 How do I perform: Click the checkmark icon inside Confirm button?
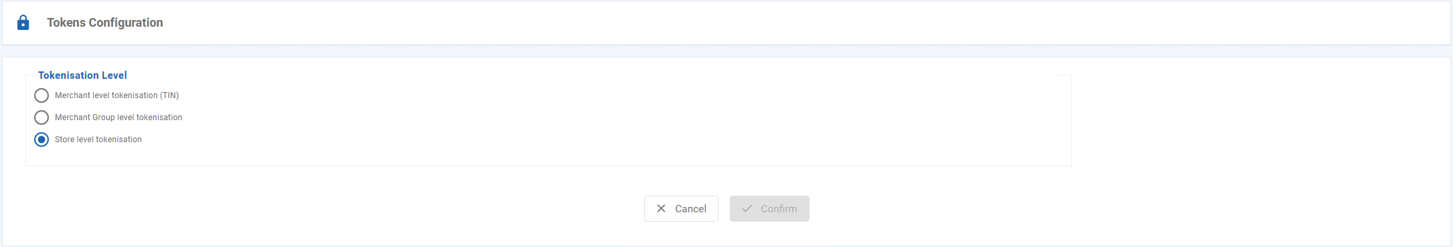coord(747,208)
